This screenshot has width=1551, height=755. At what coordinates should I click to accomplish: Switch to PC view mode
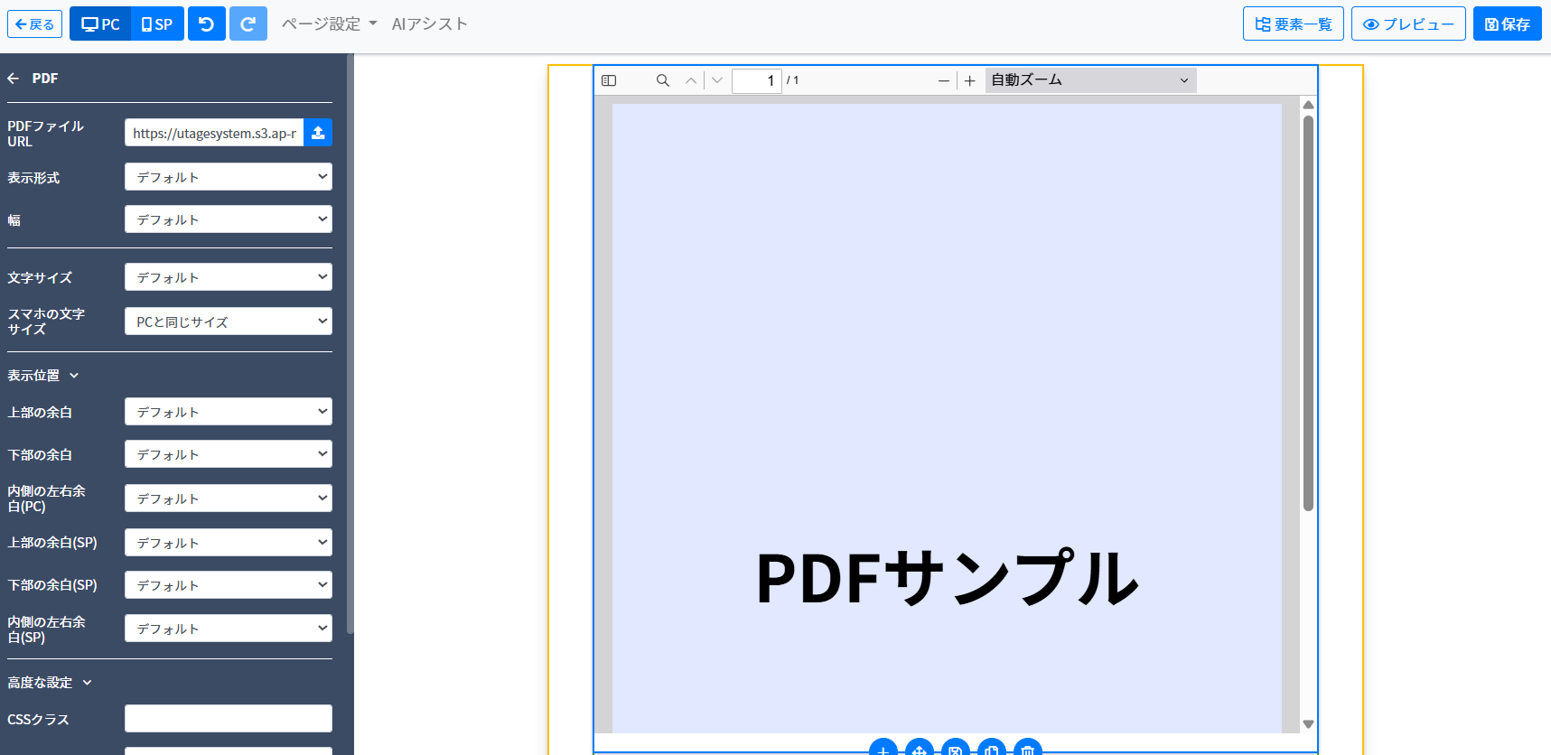(100, 24)
